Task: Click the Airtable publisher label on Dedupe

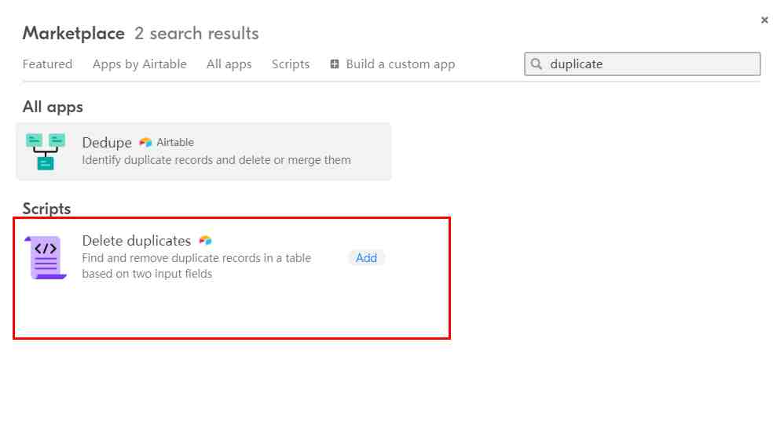Action: 175,142
